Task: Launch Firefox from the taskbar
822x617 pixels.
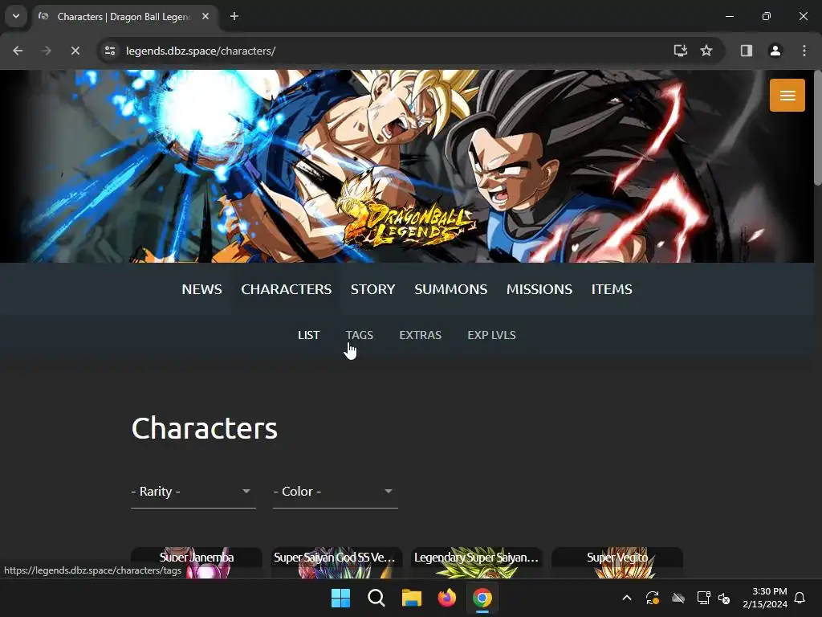Action: (446, 598)
